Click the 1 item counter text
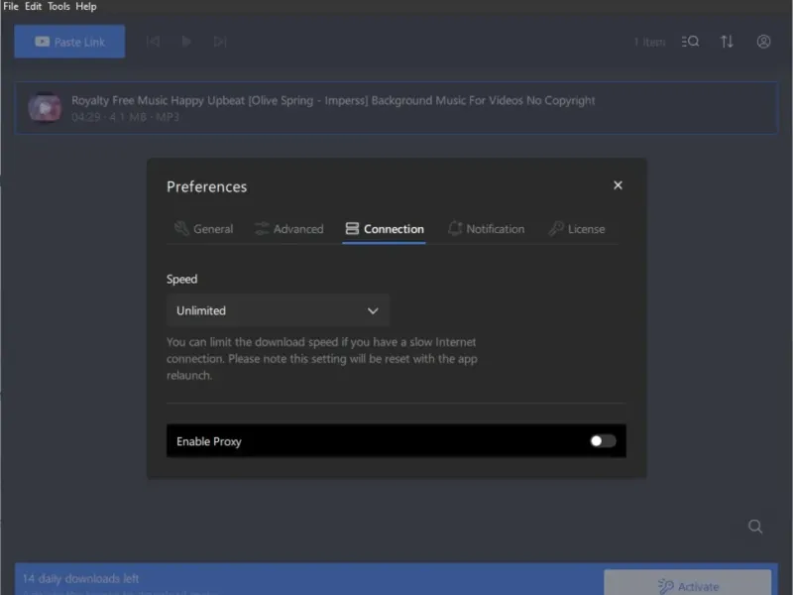This screenshot has width=793, height=595. pos(650,42)
